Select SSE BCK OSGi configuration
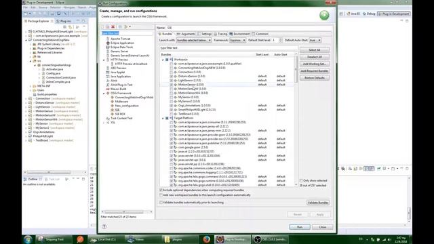 (x=120, y=114)
